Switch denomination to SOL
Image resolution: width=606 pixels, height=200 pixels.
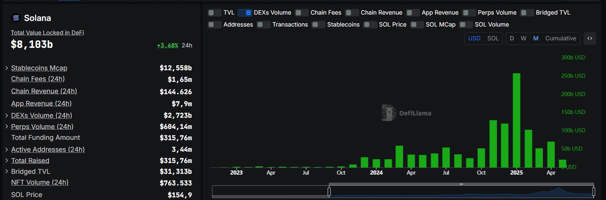point(493,39)
